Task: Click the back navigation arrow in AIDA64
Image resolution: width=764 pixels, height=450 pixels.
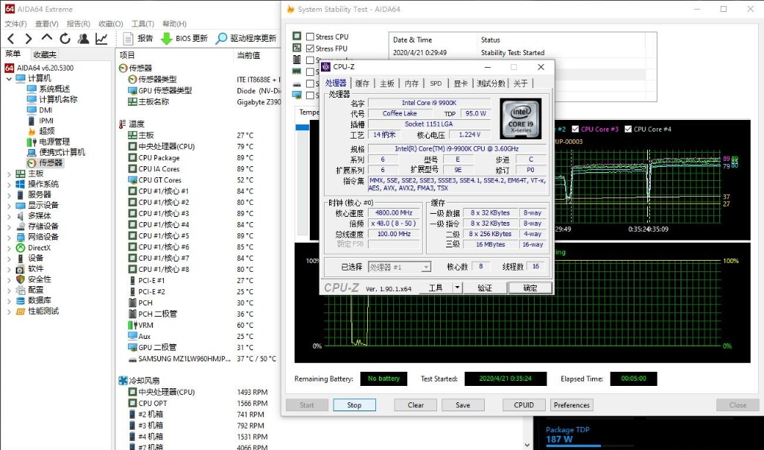Action: click(10, 39)
